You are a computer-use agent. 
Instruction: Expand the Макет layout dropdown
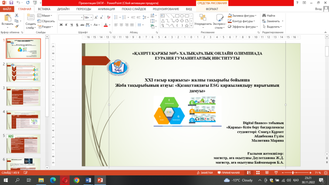(46, 16)
